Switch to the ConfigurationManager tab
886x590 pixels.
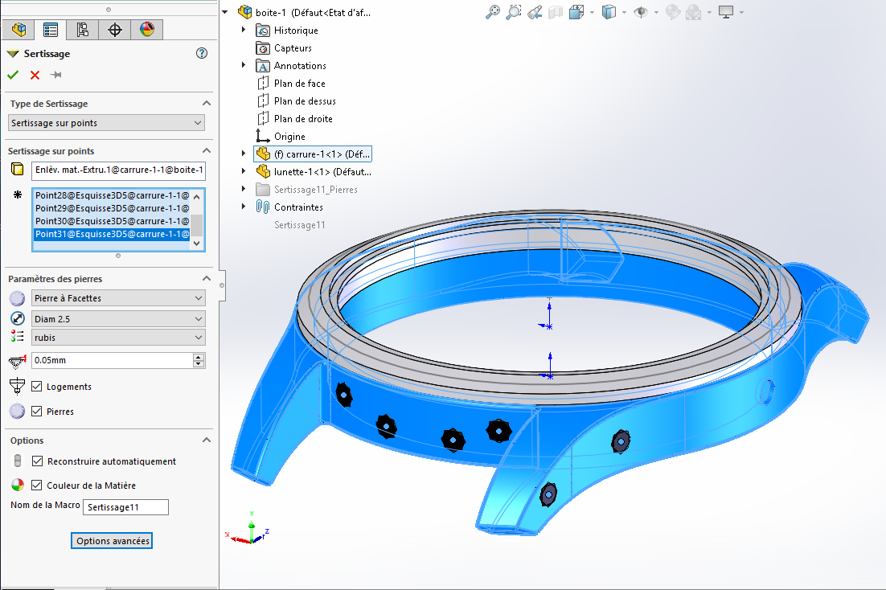[83, 30]
